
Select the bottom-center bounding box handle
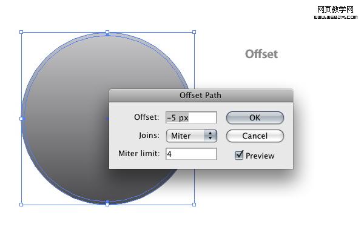pos(107,205)
